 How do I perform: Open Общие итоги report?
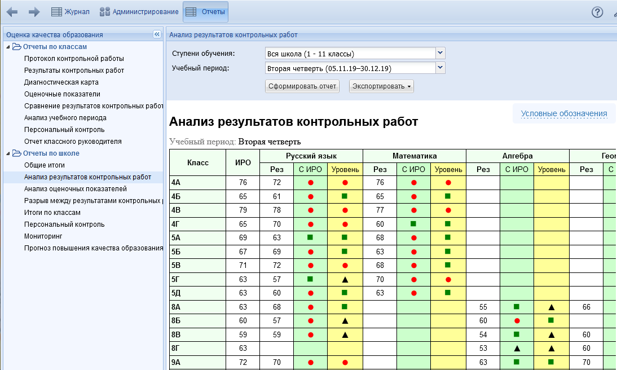pos(45,165)
